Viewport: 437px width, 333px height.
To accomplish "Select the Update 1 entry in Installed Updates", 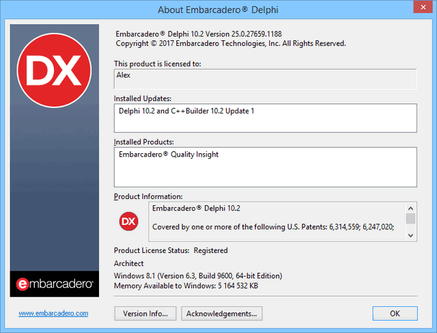I will [186, 111].
